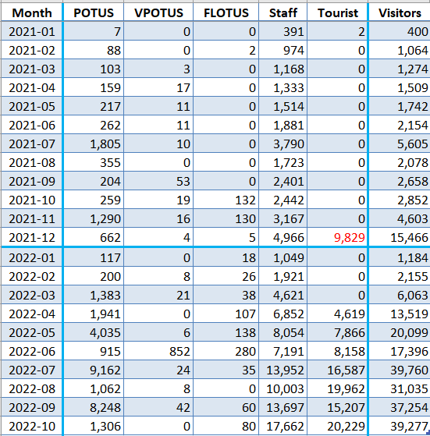Click the month cell 2022-06
430x436 pixels.
pyautogui.click(x=32, y=351)
